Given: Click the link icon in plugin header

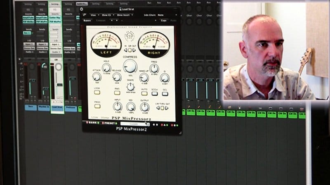Looking at the screenshot, I should point(85,15).
